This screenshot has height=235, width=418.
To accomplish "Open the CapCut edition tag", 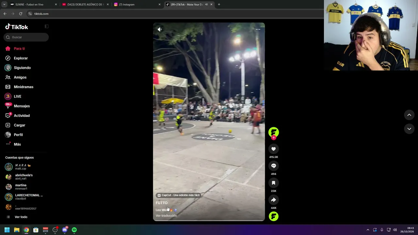I will click(178, 195).
